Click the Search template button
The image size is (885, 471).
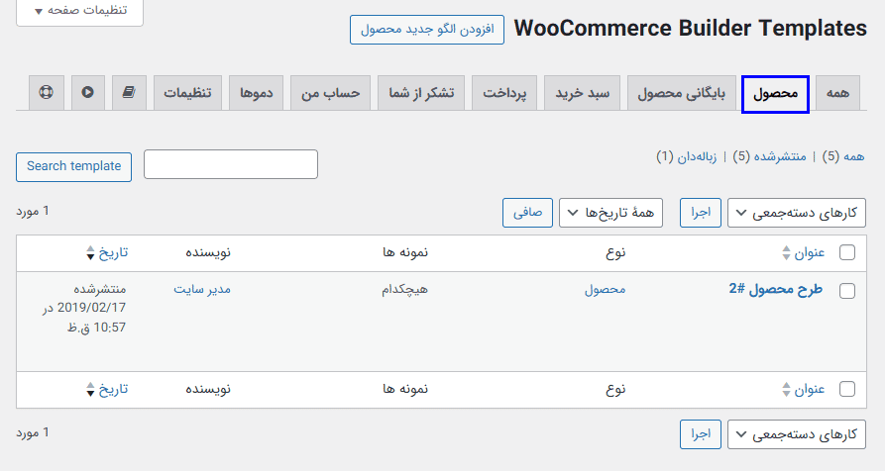coord(74,167)
